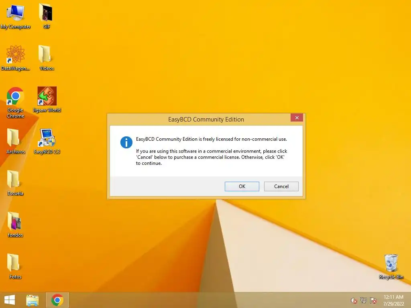The width and height of the screenshot is (411, 308).
Task: Click the taskbar clock showing 12:11 AM
Action: point(393,300)
